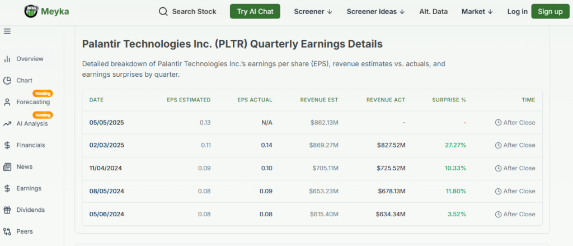
Task: Click the N/A EPS actual value
Action: [x=267, y=123]
